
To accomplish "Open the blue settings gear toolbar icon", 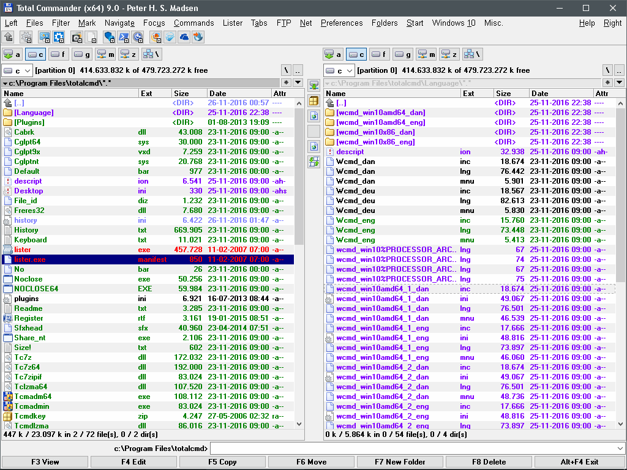I will click(59, 37).
